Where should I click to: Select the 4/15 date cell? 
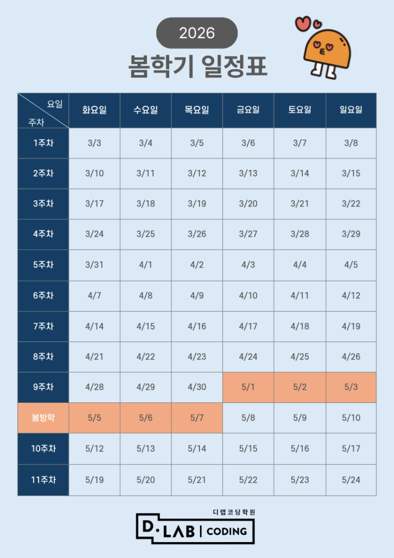[x=146, y=326]
